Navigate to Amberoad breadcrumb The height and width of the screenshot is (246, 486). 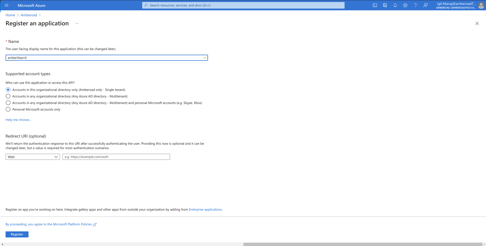tap(29, 15)
